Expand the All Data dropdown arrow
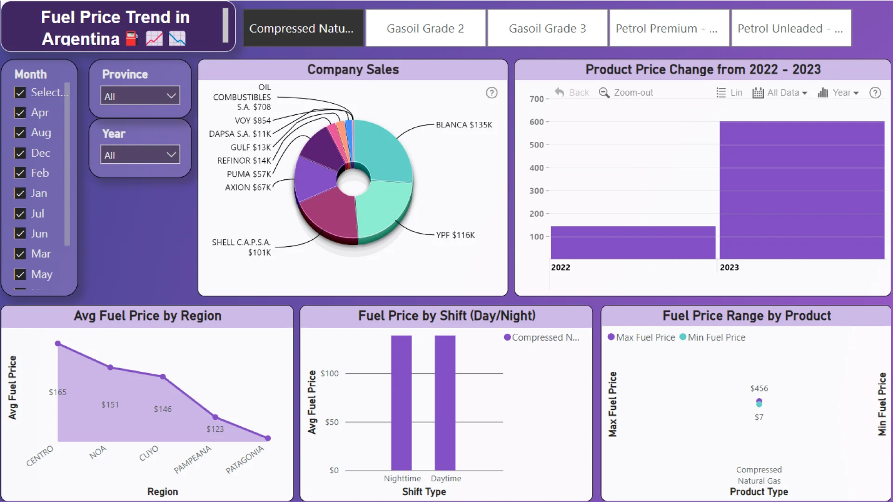Image resolution: width=893 pixels, height=502 pixels. tap(805, 93)
